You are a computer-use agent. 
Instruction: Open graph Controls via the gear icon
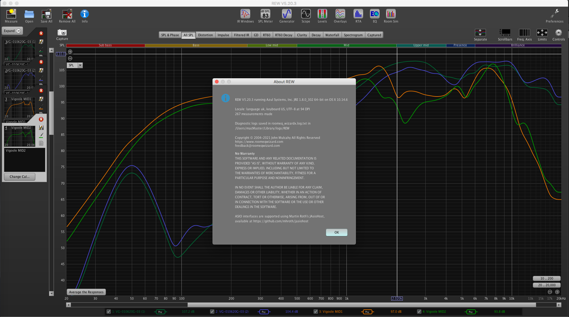coord(558,33)
